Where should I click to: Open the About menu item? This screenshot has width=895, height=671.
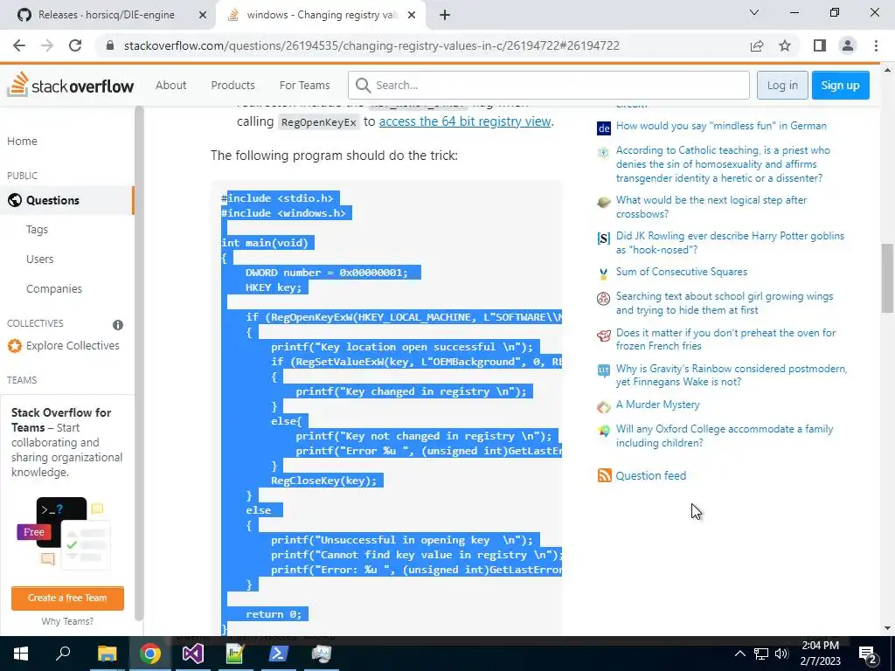click(170, 85)
